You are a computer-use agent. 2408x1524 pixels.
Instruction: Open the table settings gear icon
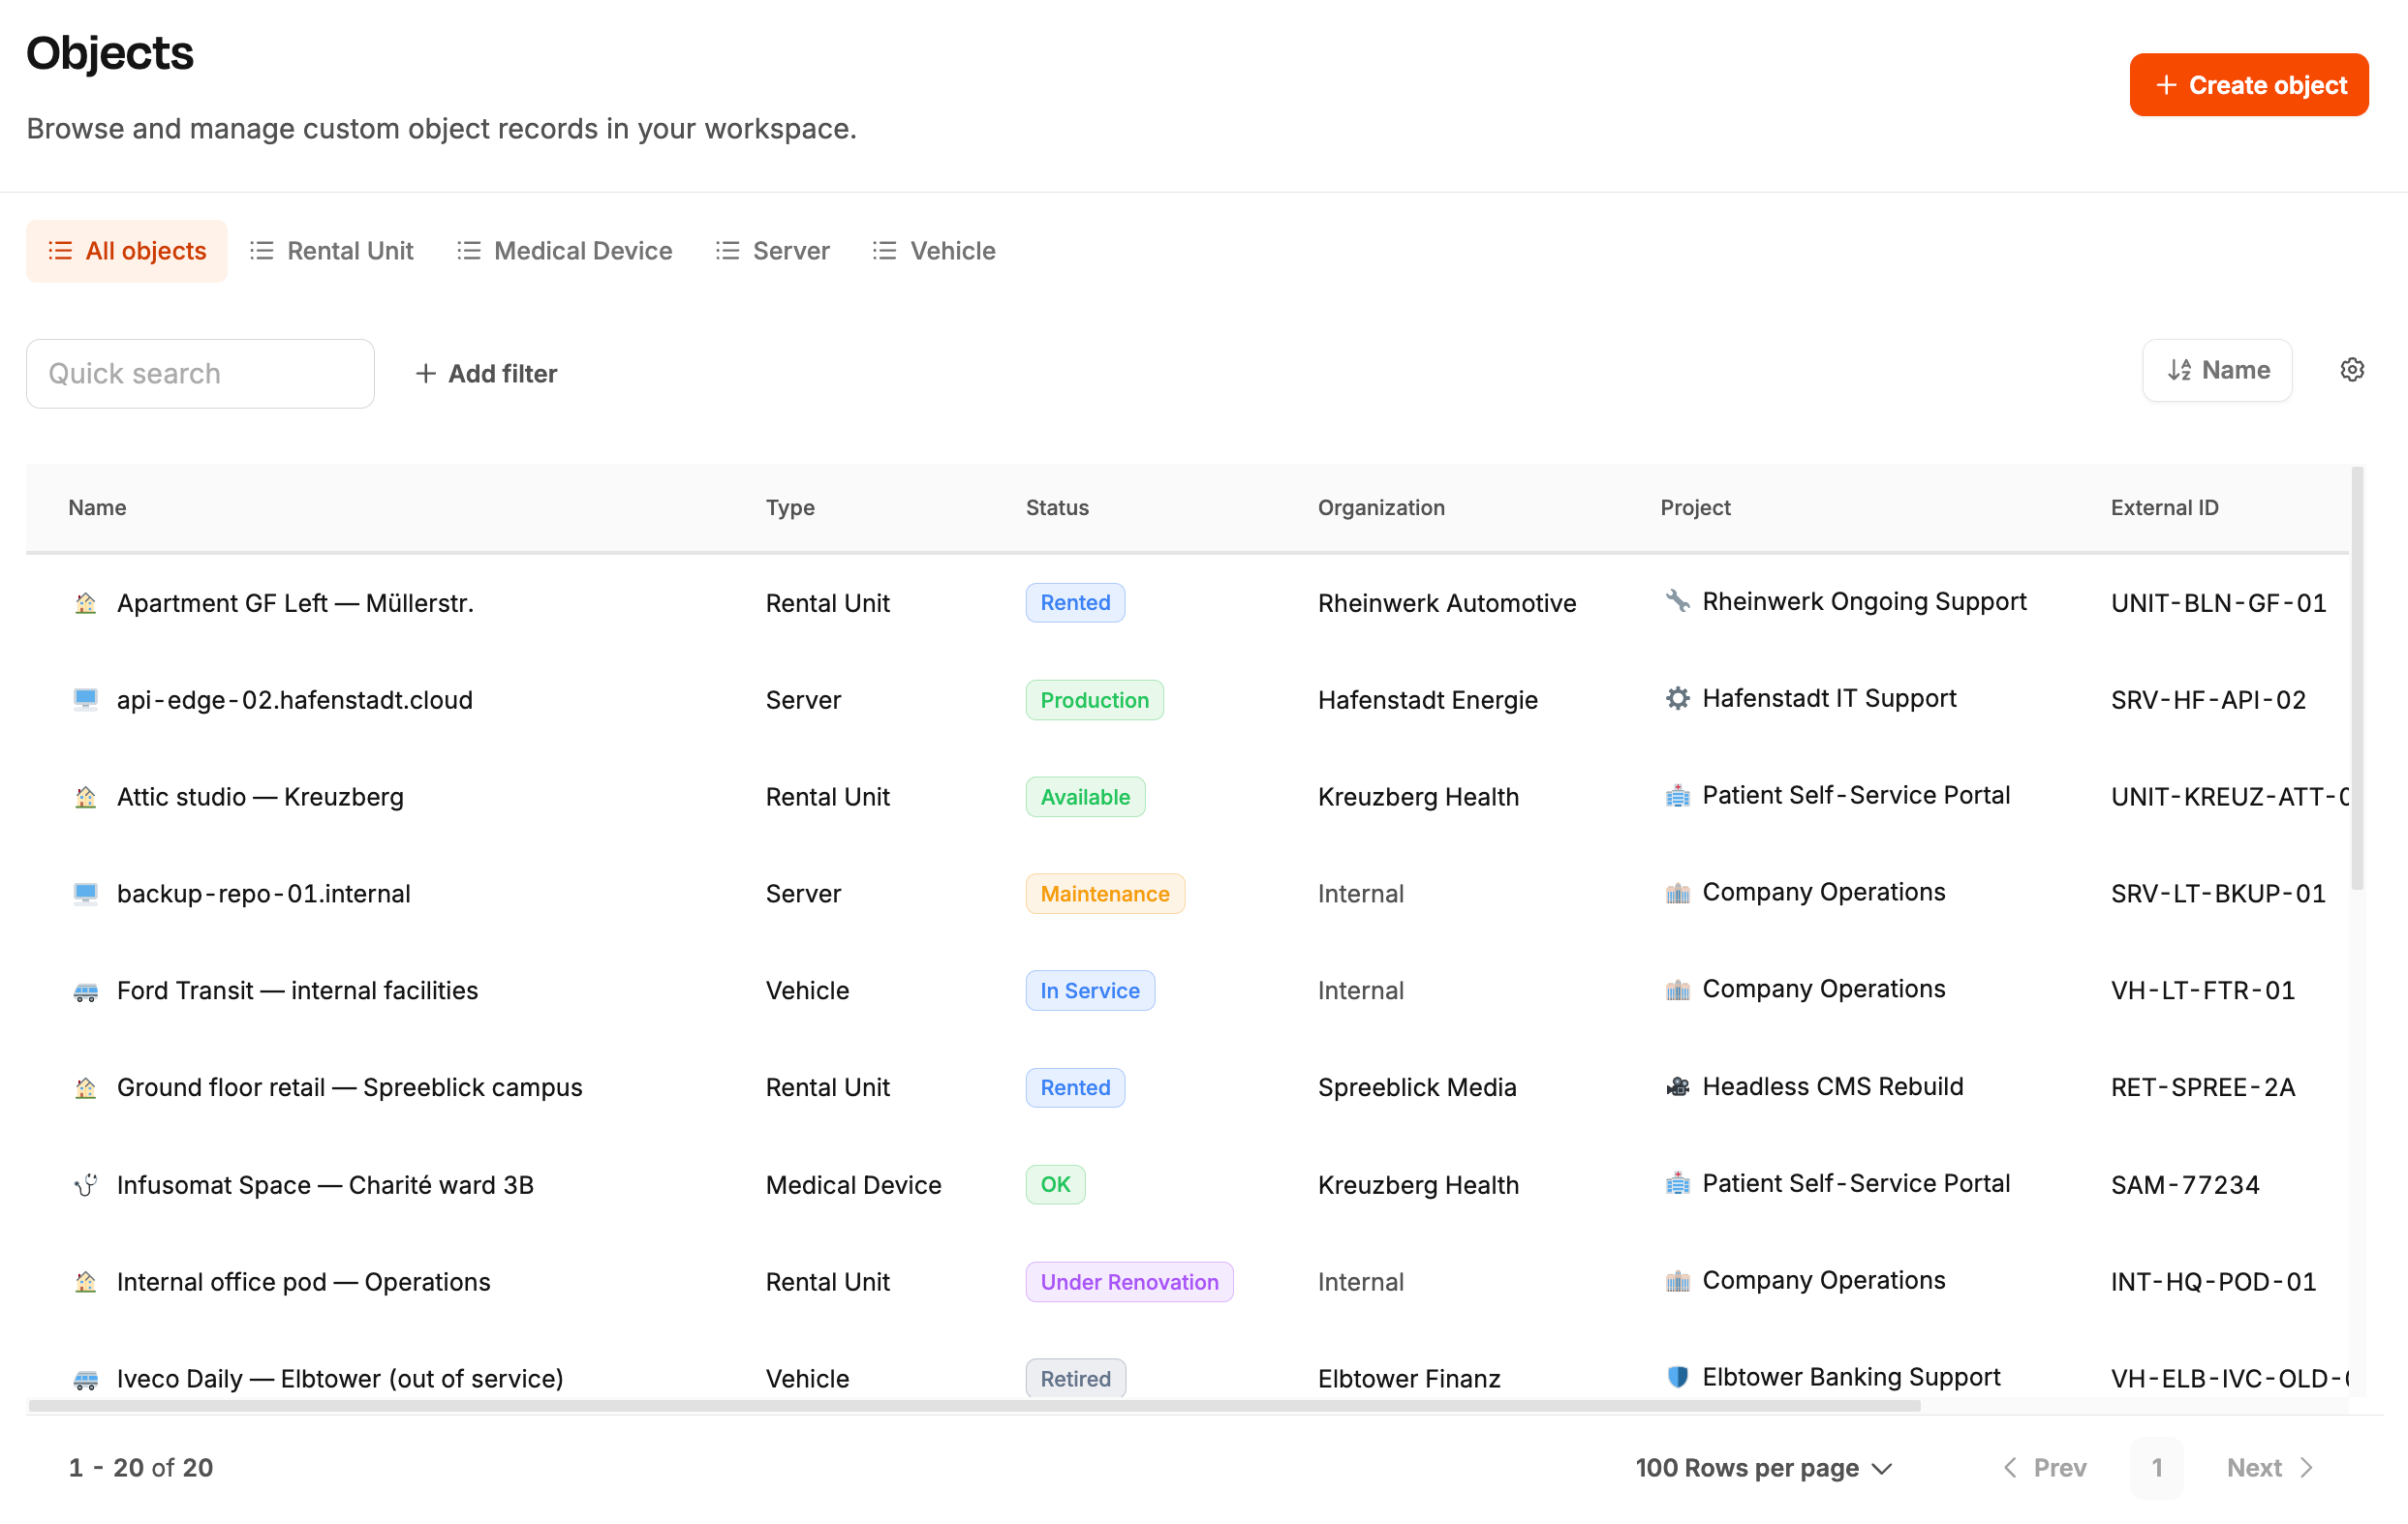point(2351,370)
